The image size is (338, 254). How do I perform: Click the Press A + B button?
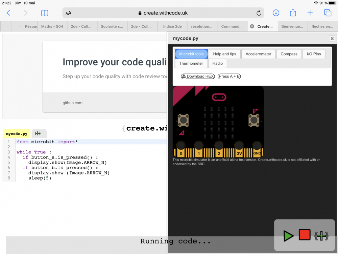tap(229, 76)
